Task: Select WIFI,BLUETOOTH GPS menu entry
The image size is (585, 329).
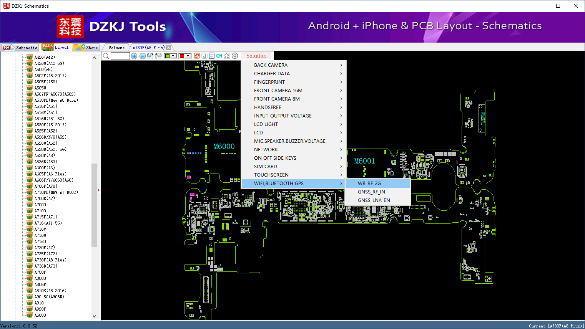Action: pyautogui.click(x=294, y=184)
